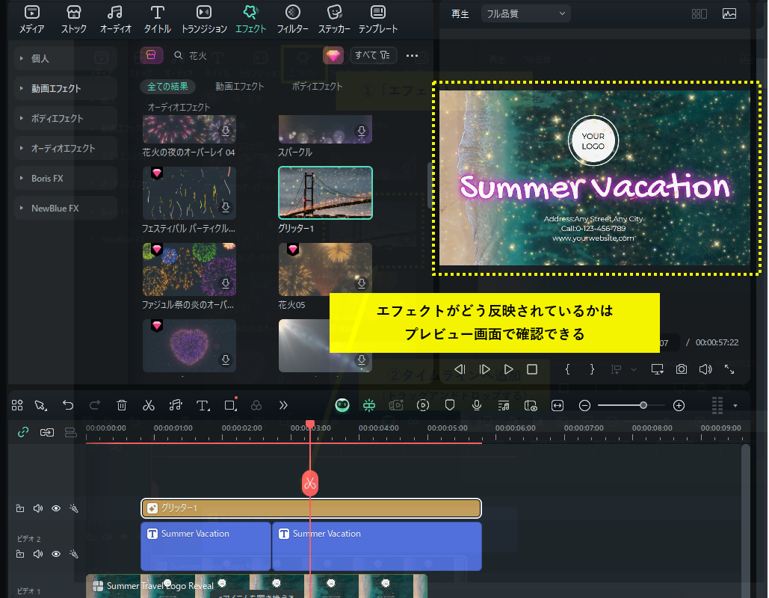
Task: Play the preview
Action: [x=509, y=369]
